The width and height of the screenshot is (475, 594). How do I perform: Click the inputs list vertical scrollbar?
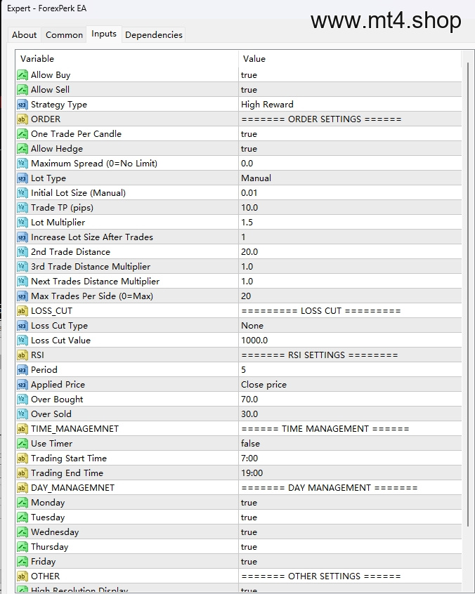tap(467, 295)
